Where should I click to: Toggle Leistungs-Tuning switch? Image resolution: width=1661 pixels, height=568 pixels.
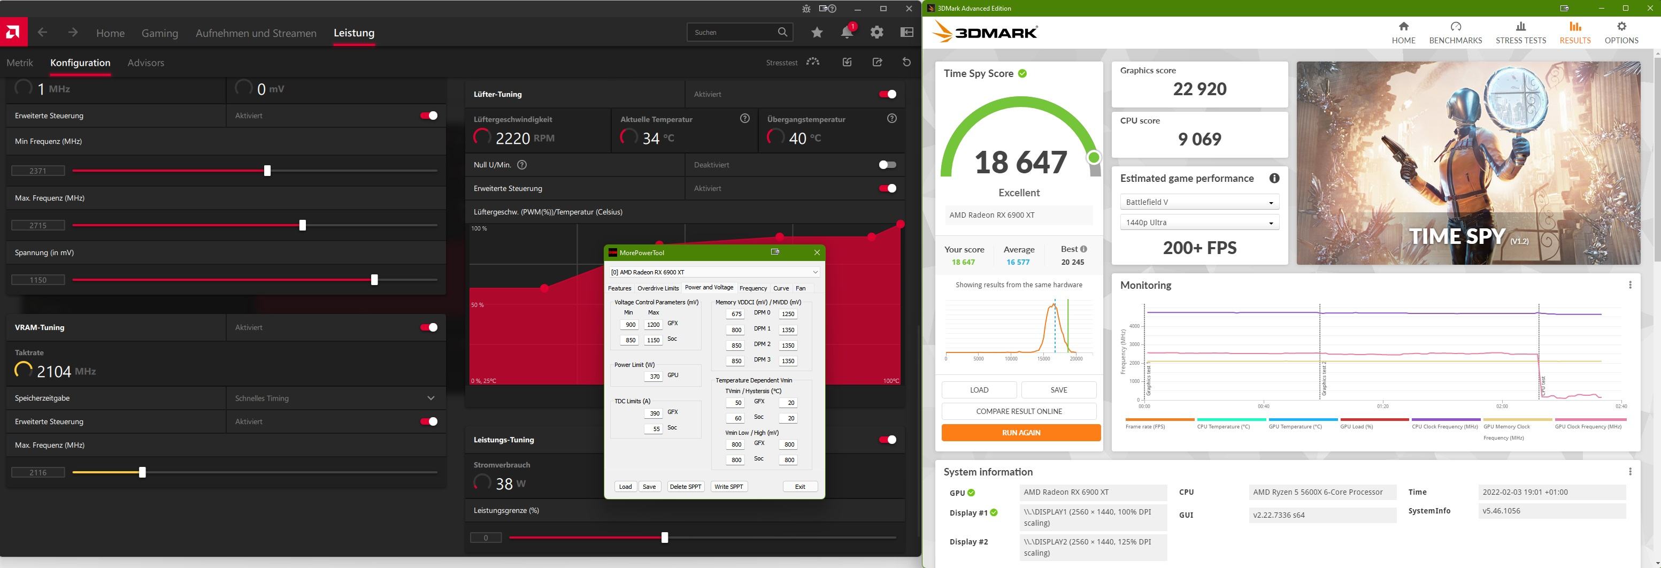[887, 440]
